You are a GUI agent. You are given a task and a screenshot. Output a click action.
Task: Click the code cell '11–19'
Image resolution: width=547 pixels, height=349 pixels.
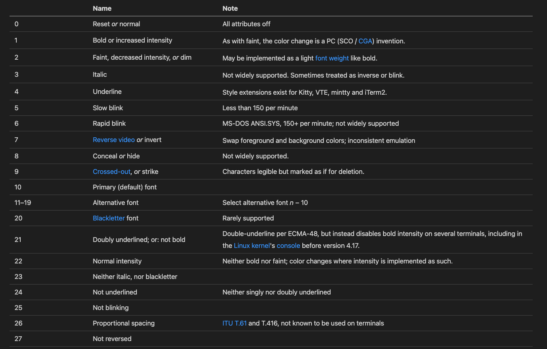click(23, 203)
